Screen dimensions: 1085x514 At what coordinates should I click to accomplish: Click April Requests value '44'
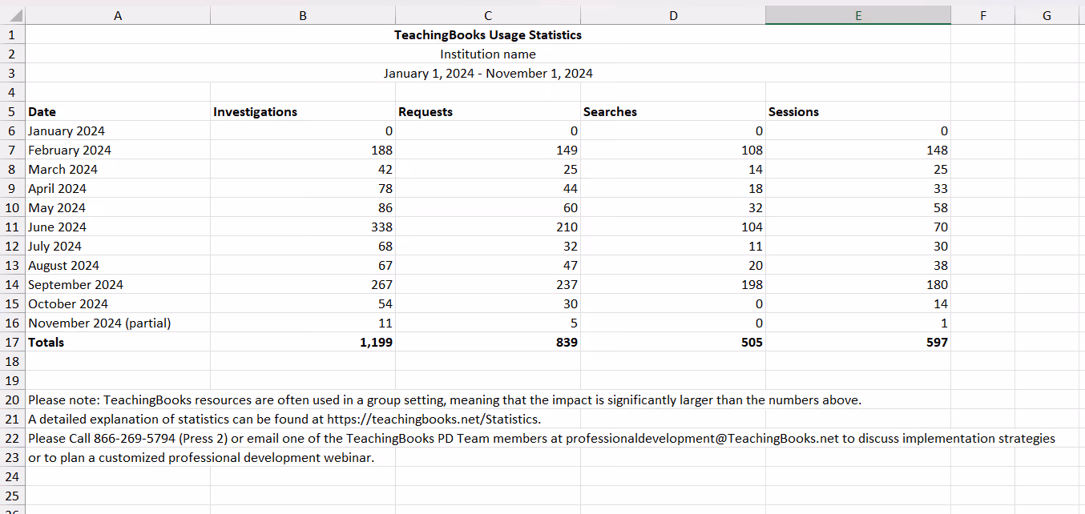point(488,189)
